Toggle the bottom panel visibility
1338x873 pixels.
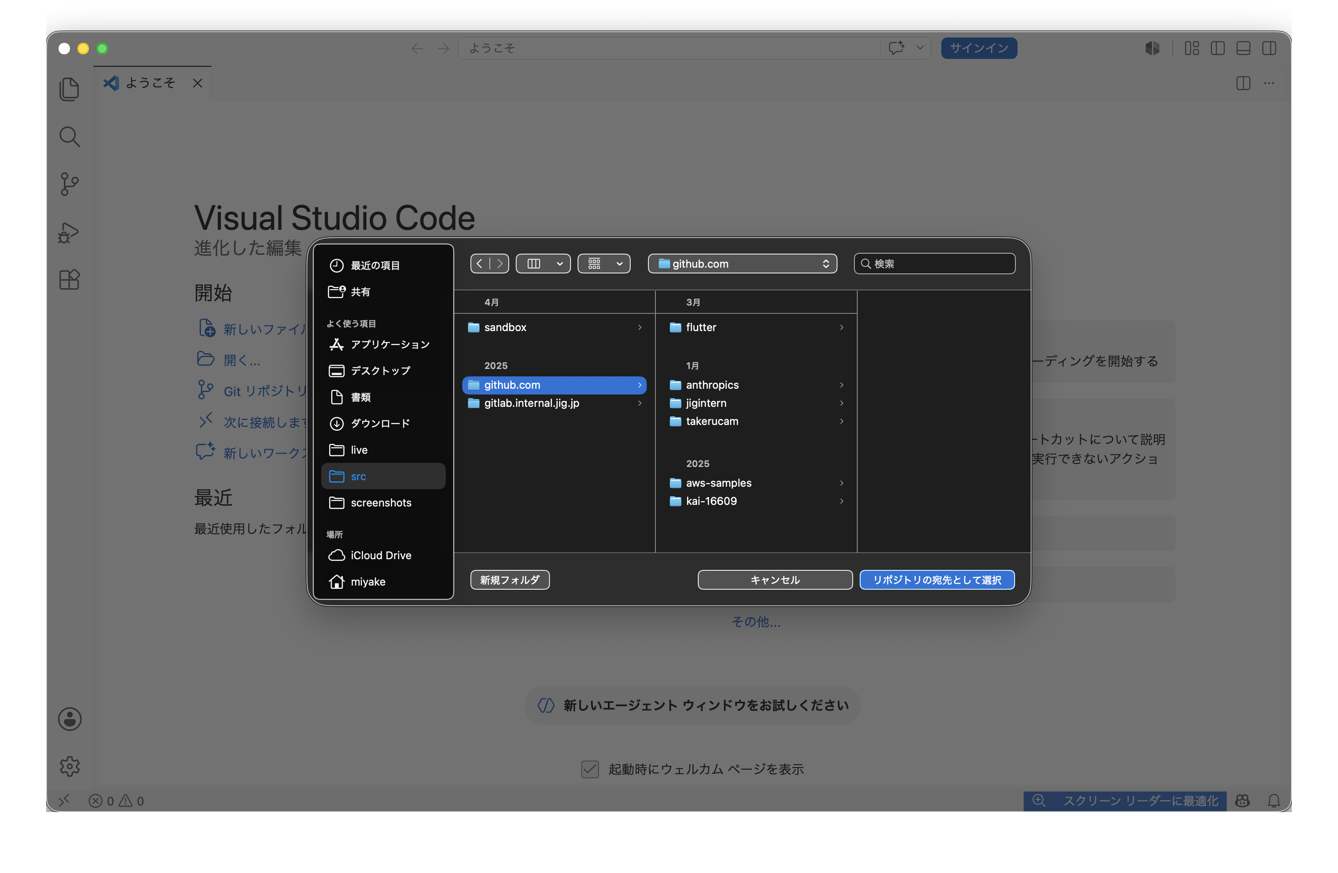click(1243, 48)
